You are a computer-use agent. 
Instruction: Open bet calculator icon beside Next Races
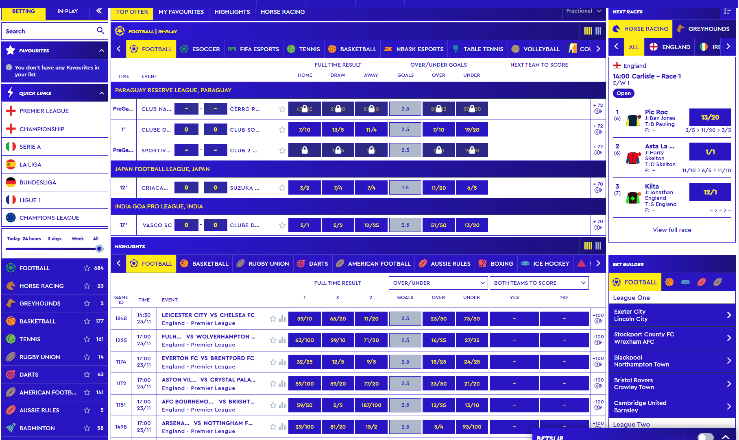coord(728,11)
